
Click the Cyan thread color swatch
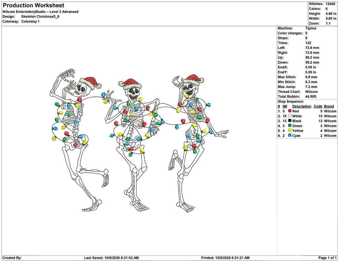(x=290, y=135)
